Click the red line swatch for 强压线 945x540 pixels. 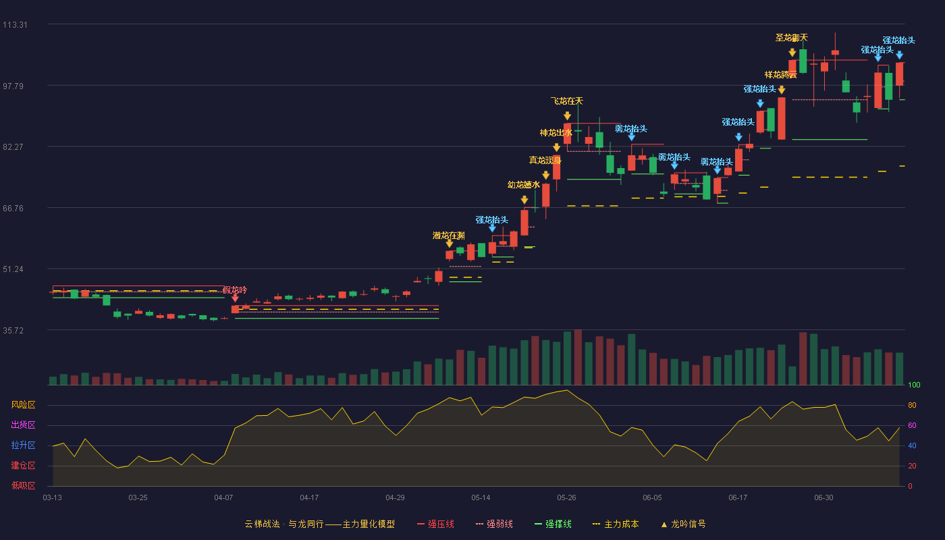tap(421, 524)
